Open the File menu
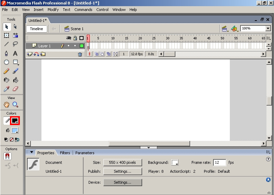Viewport: 274px width, 195px height. pyautogui.click(x=5, y=10)
